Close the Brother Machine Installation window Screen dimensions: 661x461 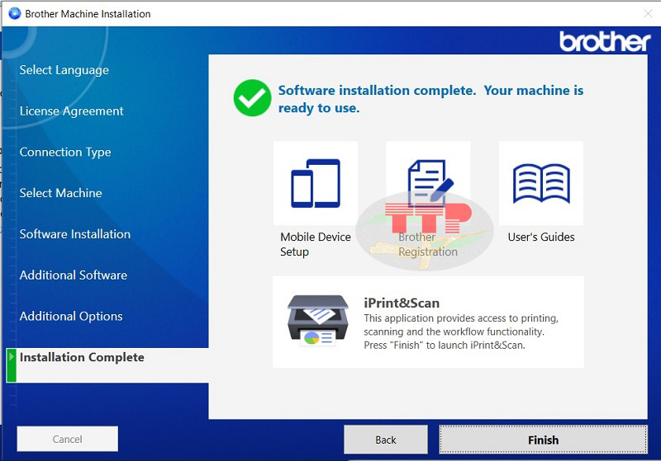648,13
